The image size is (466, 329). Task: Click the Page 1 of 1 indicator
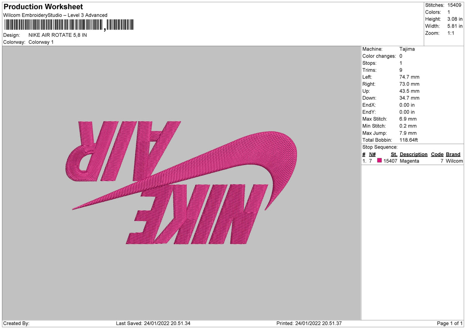(450, 323)
